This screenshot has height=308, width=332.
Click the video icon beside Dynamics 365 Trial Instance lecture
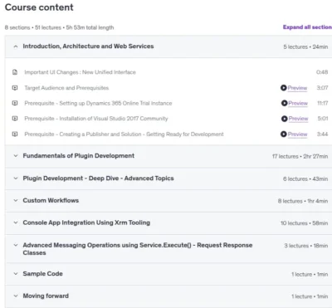coord(15,103)
